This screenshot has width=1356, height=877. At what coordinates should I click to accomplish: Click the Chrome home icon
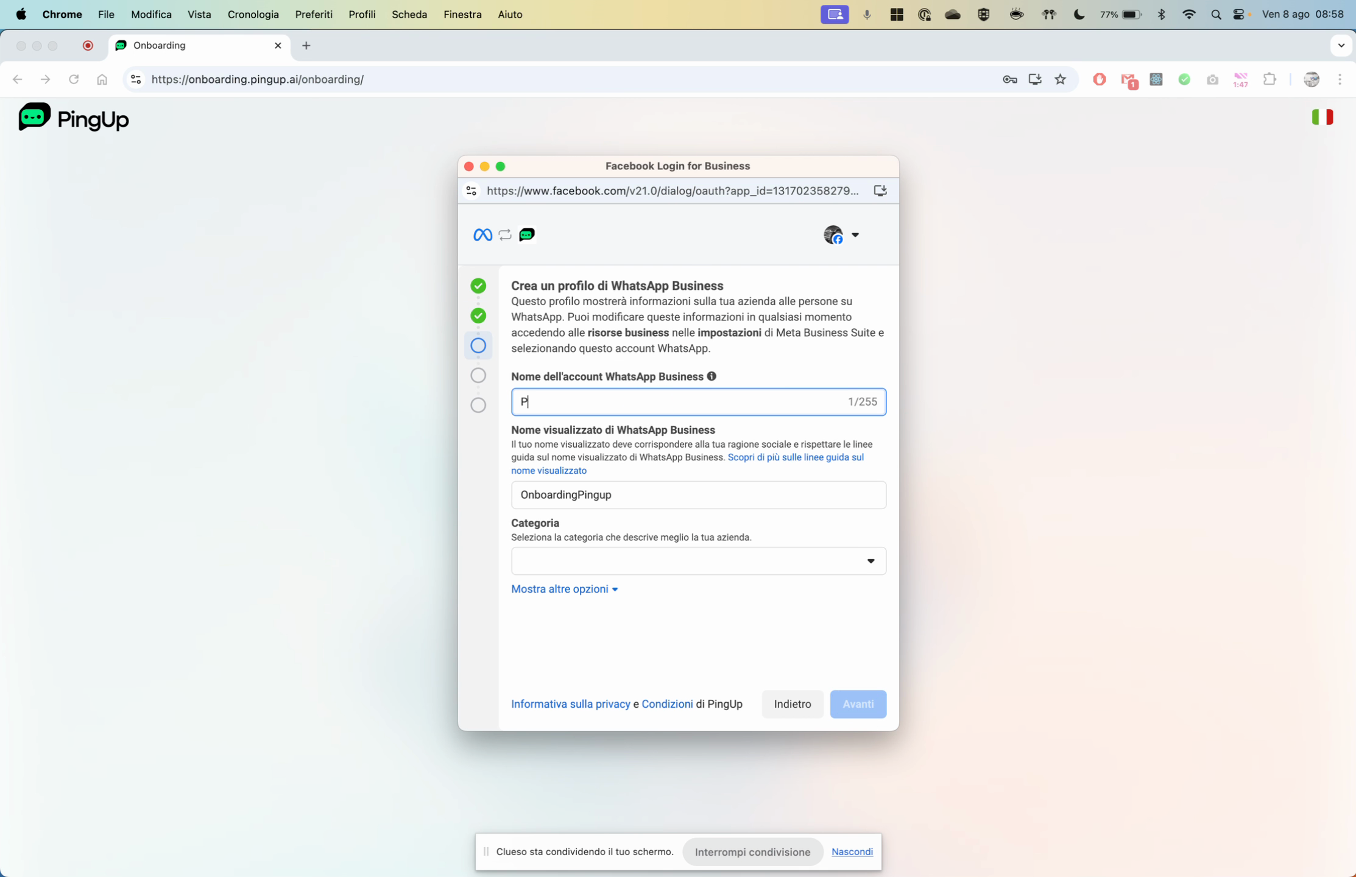pyautogui.click(x=102, y=79)
